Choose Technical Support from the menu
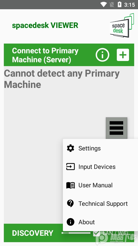This screenshot has height=246, width=138. click(x=100, y=203)
